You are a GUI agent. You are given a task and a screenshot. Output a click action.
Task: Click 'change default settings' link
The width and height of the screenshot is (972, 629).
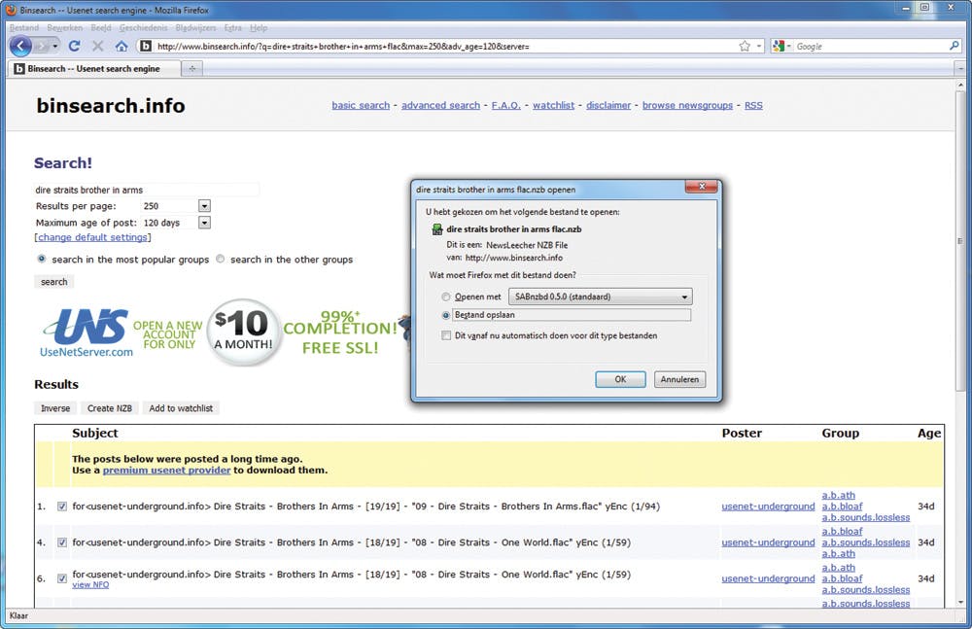tap(93, 237)
